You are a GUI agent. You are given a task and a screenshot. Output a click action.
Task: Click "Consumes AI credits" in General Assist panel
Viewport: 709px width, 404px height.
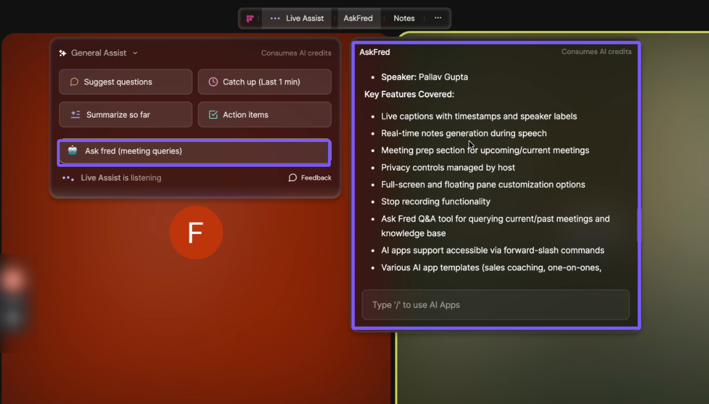(x=296, y=53)
